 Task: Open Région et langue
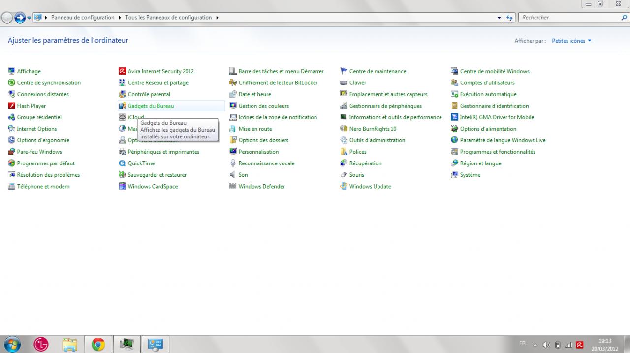tap(480, 163)
